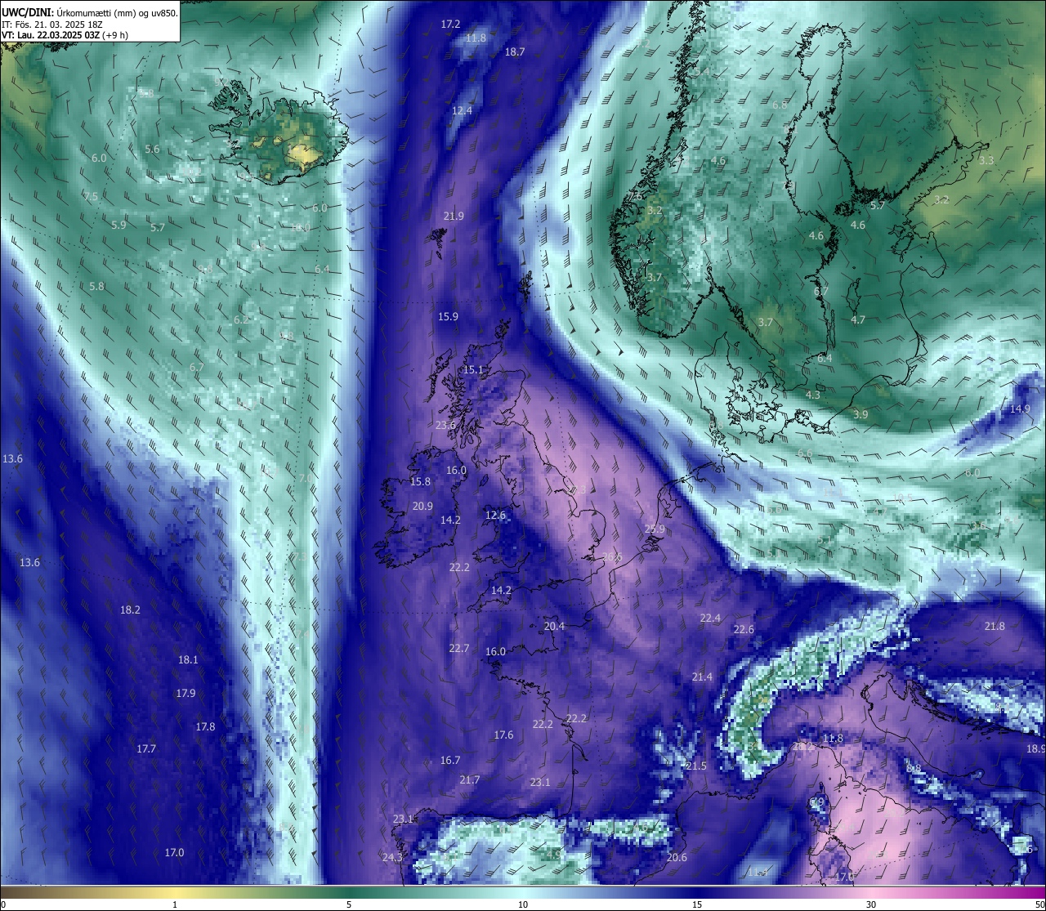Image resolution: width=1046 pixels, height=911 pixels.
Task: Click the 15 tick on the color scale
Action: 697,904
